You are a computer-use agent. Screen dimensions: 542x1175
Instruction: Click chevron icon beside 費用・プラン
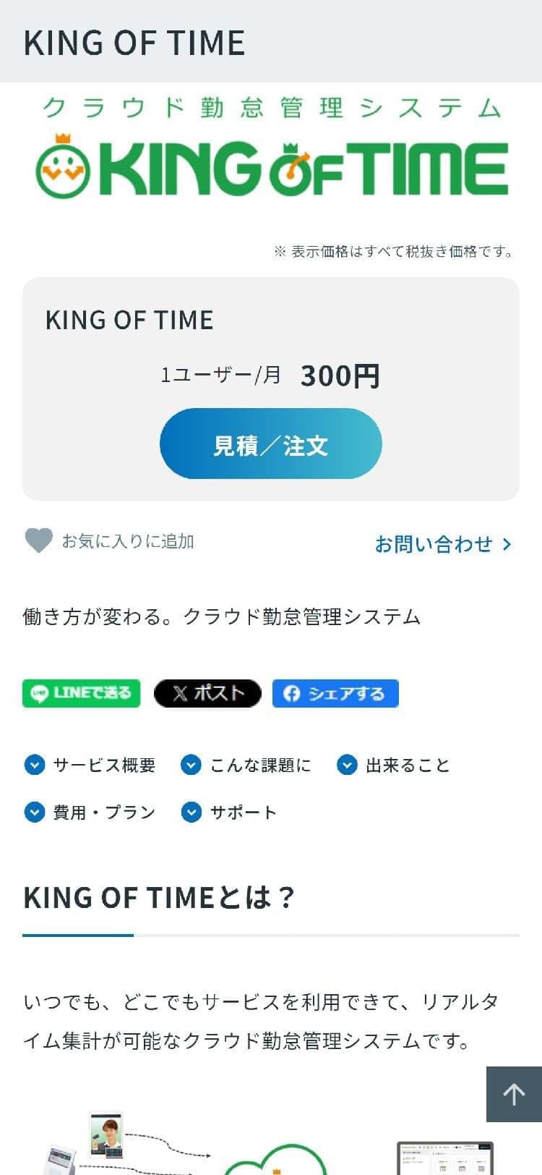[35, 812]
